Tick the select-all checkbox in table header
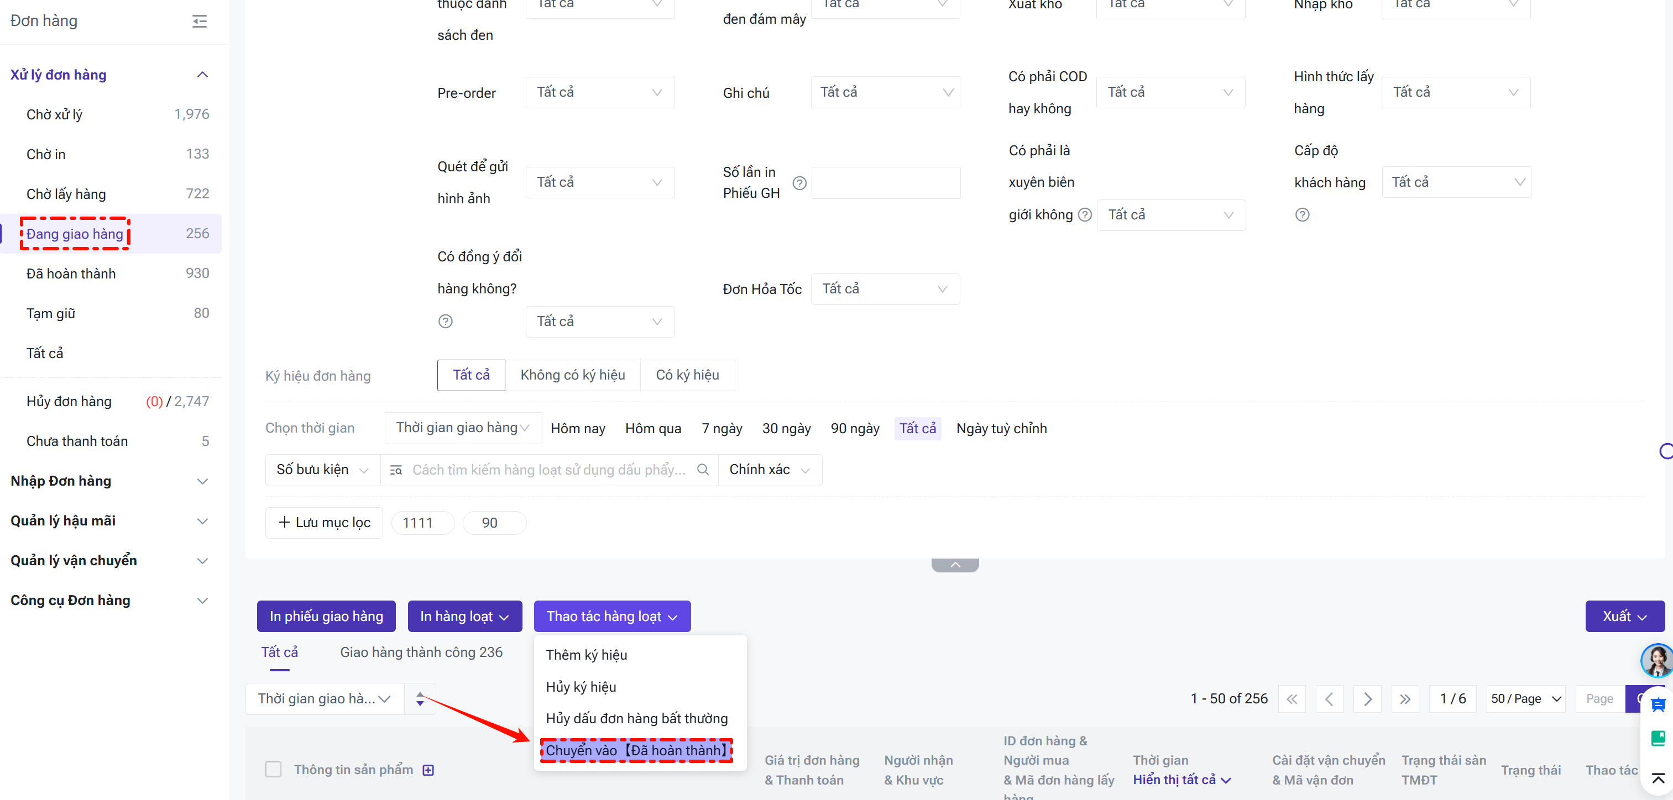The width and height of the screenshot is (1673, 800). (x=274, y=770)
